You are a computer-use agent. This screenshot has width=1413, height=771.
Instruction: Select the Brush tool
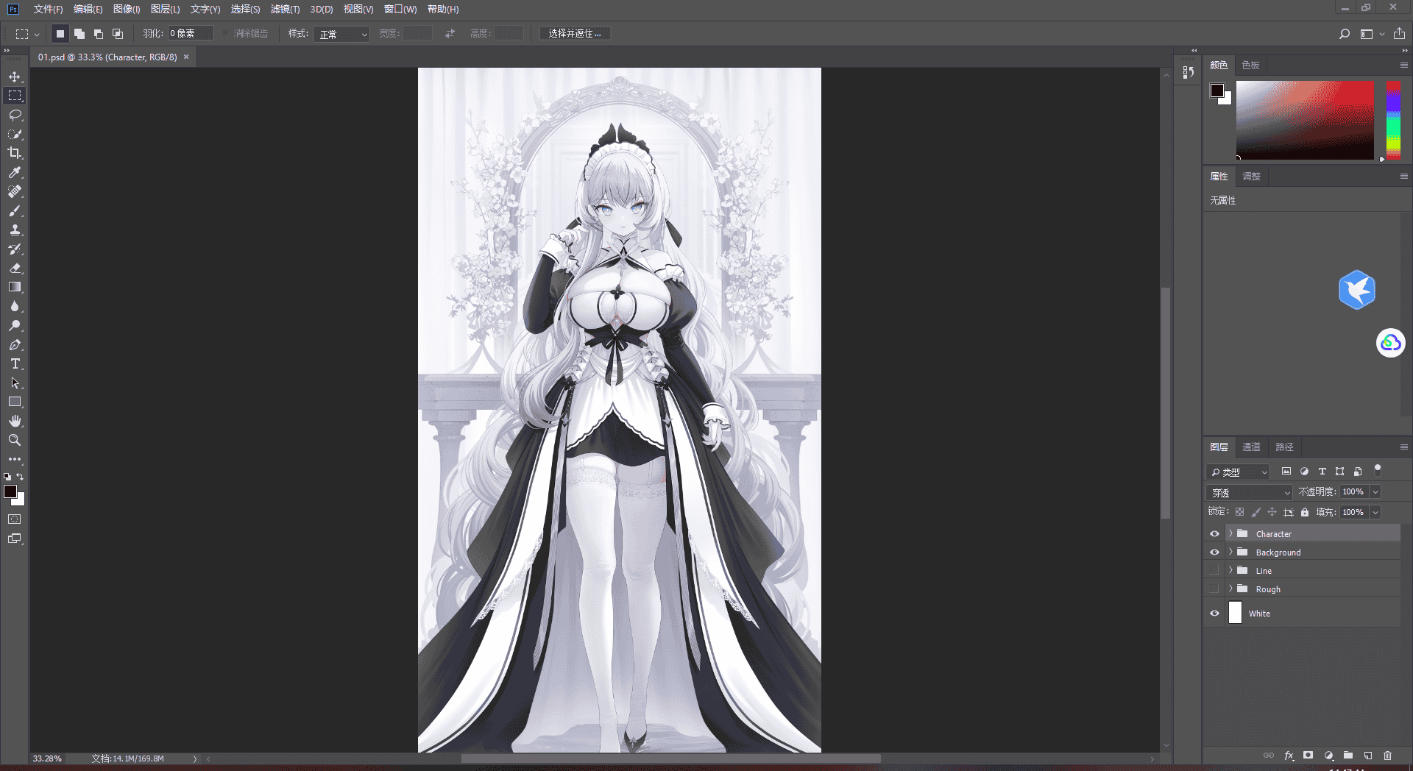tap(15, 210)
